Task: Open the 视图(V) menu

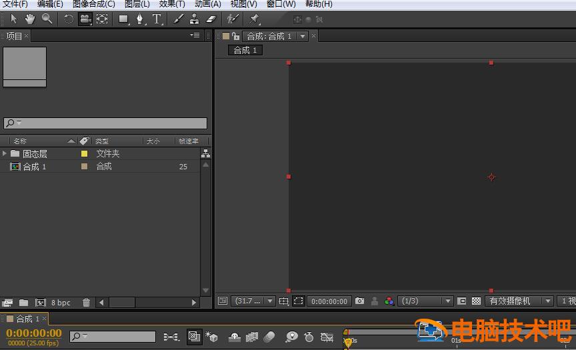Action: (x=243, y=4)
